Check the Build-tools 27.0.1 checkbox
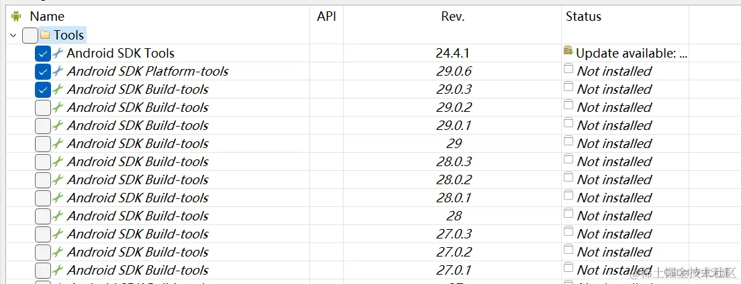Screen dimensions: 741x284 pyautogui.click(x=43, y=271)
